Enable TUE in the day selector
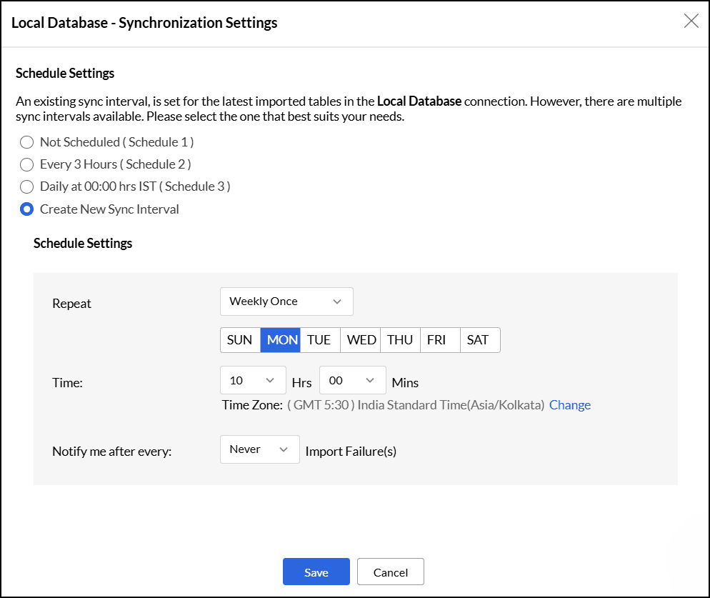 point(320,339)
